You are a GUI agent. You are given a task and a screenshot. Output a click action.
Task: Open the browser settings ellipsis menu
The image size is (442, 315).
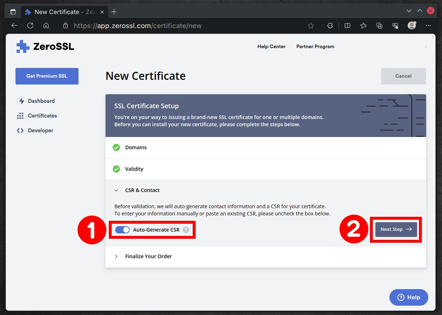(x=428, y=26)
